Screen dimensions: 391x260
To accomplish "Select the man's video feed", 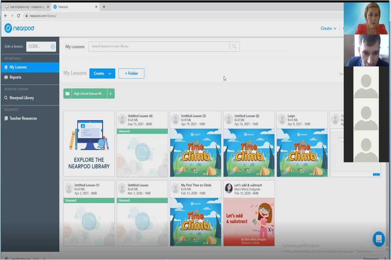I will 366,50.
